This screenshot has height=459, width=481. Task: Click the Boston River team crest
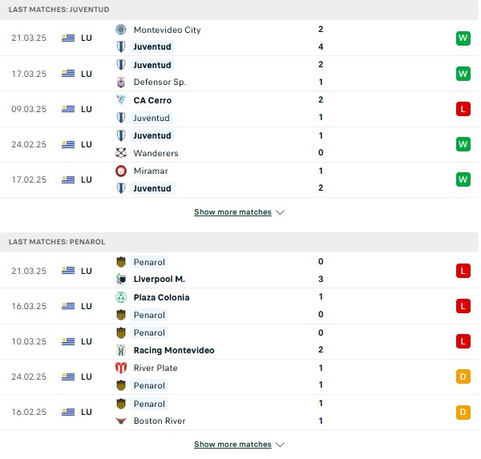(121, 421)
